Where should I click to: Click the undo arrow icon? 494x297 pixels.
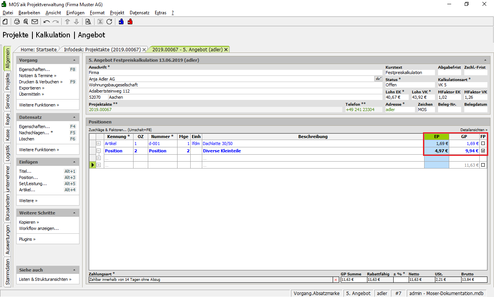click(x=47, y=22)
